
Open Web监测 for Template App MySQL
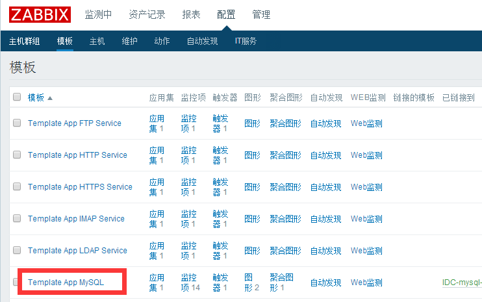[366, 283]
